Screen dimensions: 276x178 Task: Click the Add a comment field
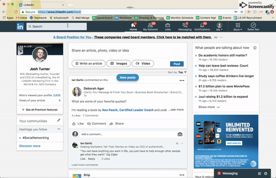click(128, 134)
